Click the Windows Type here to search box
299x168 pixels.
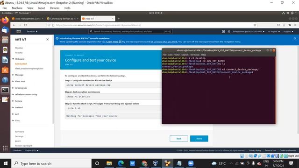(51, 163)
